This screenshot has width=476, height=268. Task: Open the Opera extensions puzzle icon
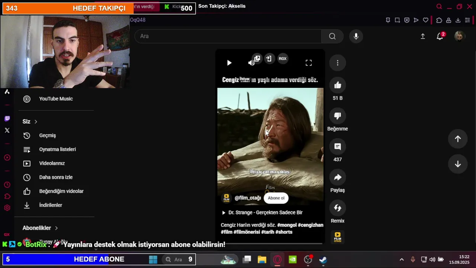(x=439, y=20)
